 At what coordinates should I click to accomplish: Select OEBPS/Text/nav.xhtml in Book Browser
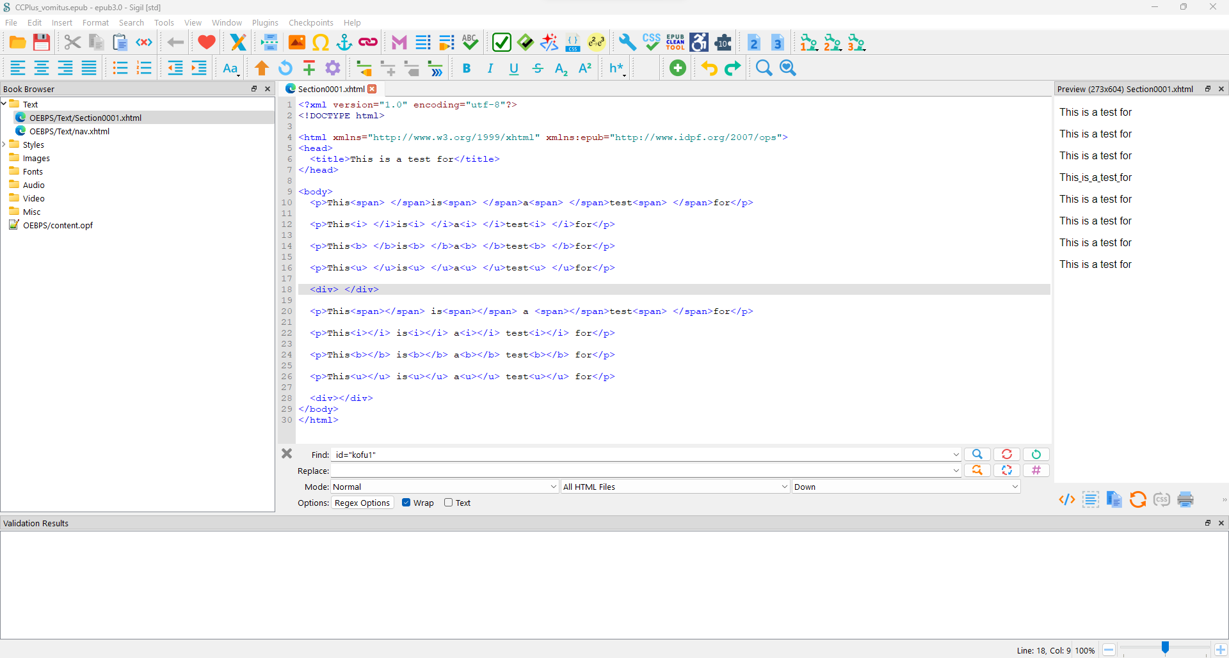point(69,131)
